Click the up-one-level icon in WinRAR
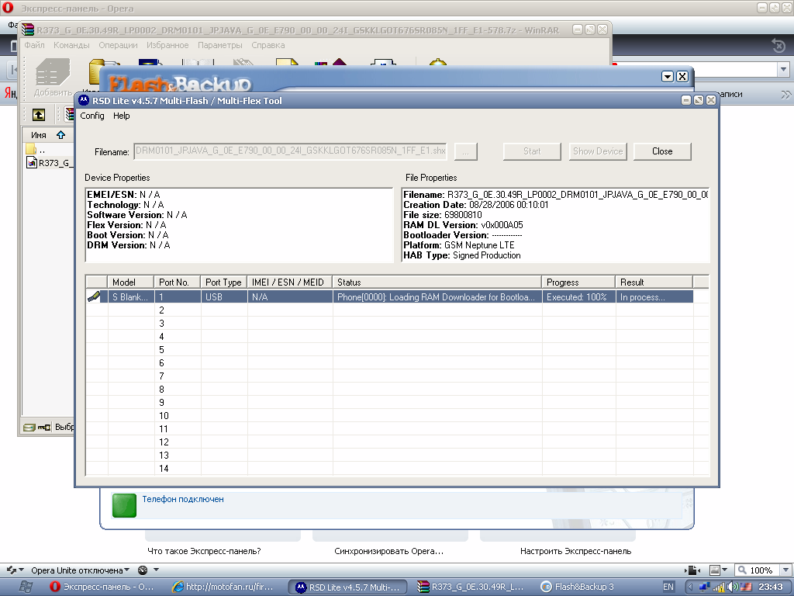Image resolution: width=794 pixels, height=596 pixels. tap(39, 115)
